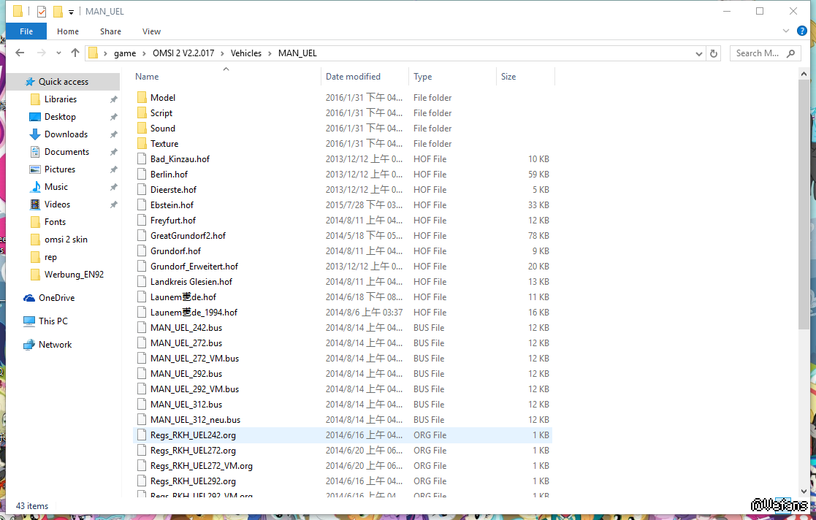Click the vertical scrollbar up arrow

click(804, 74)
